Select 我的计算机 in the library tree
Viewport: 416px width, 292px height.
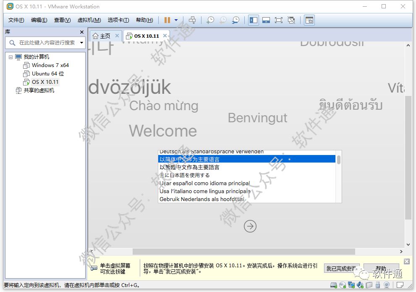[x=36, y=57]
